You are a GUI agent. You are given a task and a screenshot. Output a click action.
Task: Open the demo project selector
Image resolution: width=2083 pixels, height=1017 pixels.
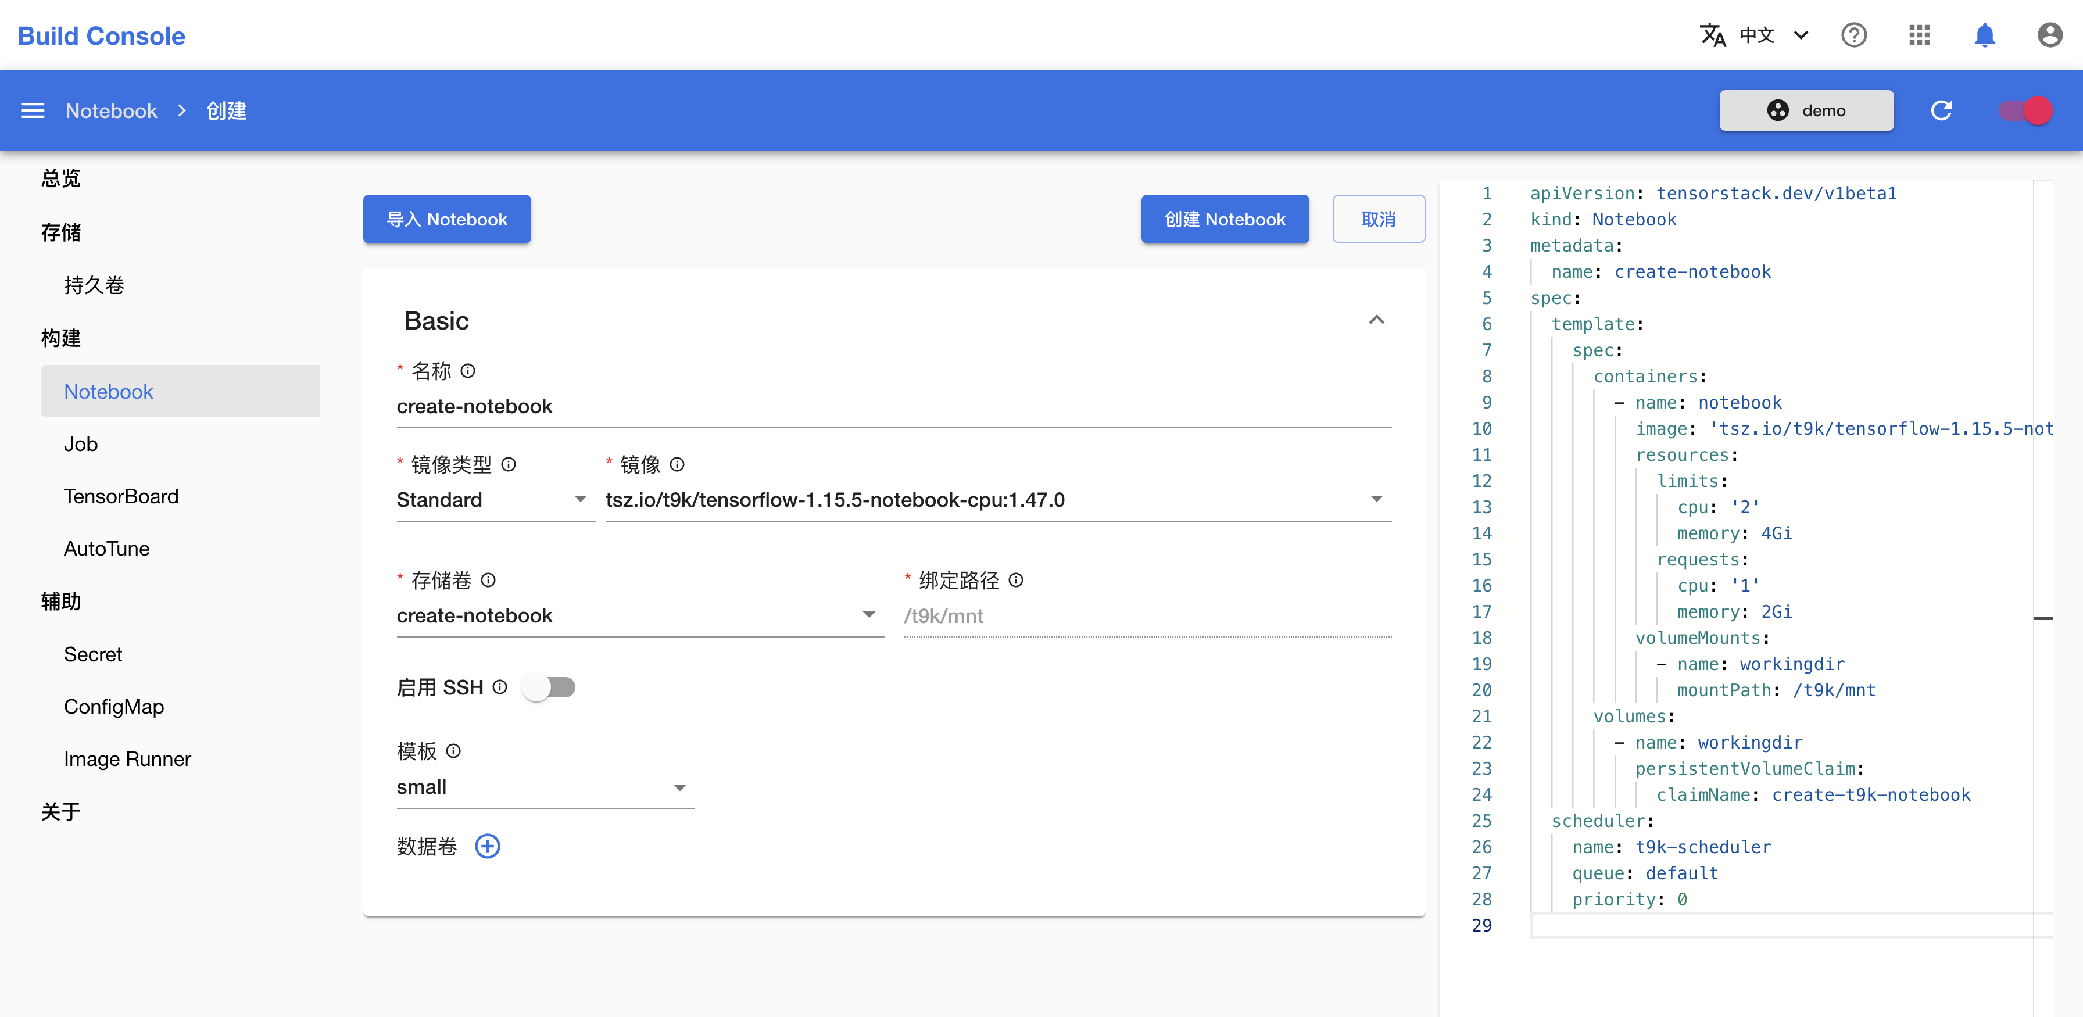(x=1806, y=111)
